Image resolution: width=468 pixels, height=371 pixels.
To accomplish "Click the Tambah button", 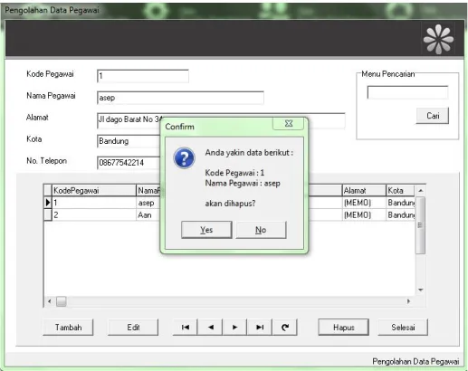I will [x=68, y=328].
